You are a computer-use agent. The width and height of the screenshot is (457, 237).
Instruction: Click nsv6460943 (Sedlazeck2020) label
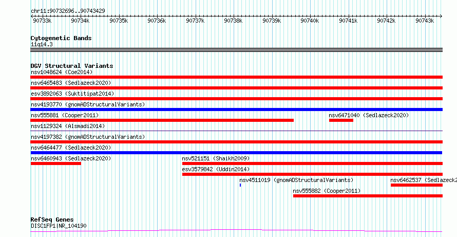coord(71,158)
